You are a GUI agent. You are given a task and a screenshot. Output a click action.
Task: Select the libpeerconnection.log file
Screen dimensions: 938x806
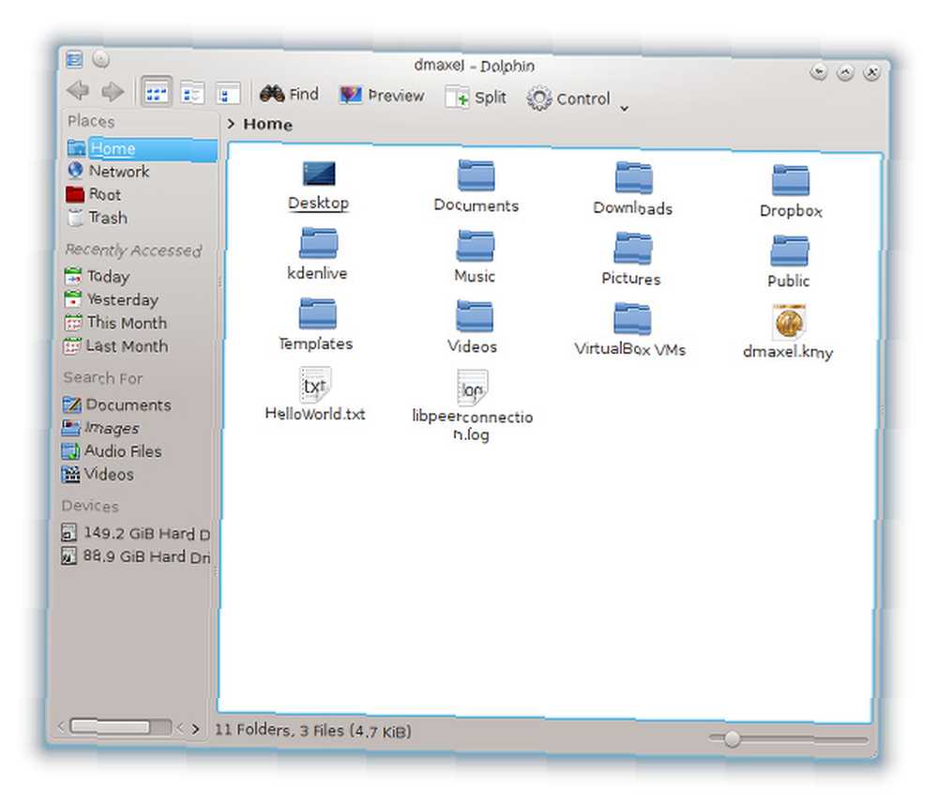472,405
